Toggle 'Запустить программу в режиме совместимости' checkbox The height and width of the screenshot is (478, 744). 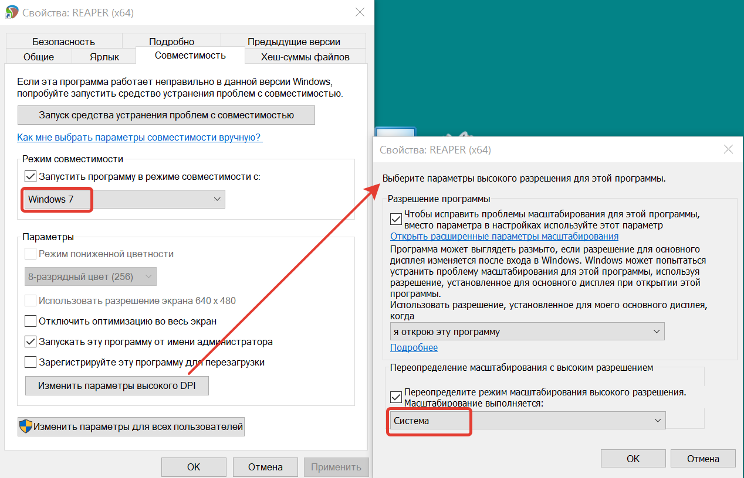pyautogui.click(x=31, y=176)
